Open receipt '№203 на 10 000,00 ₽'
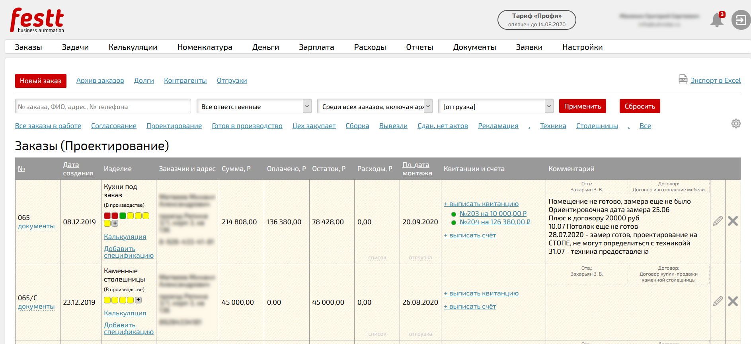The height and width of the screenshot is (344, 751). 493,214
